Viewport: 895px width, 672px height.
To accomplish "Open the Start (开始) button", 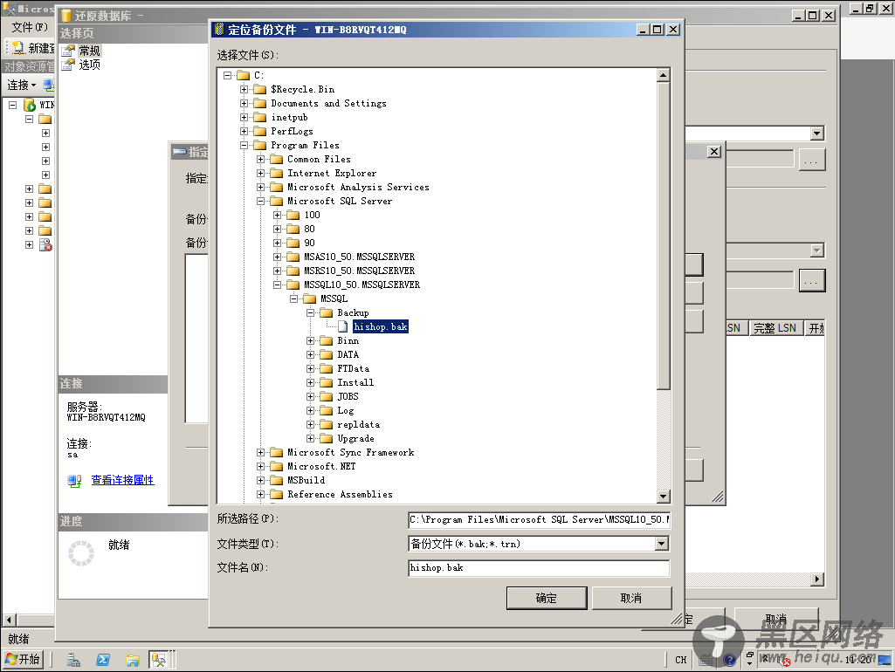I will pyautogui.click(x=23, y=660).
